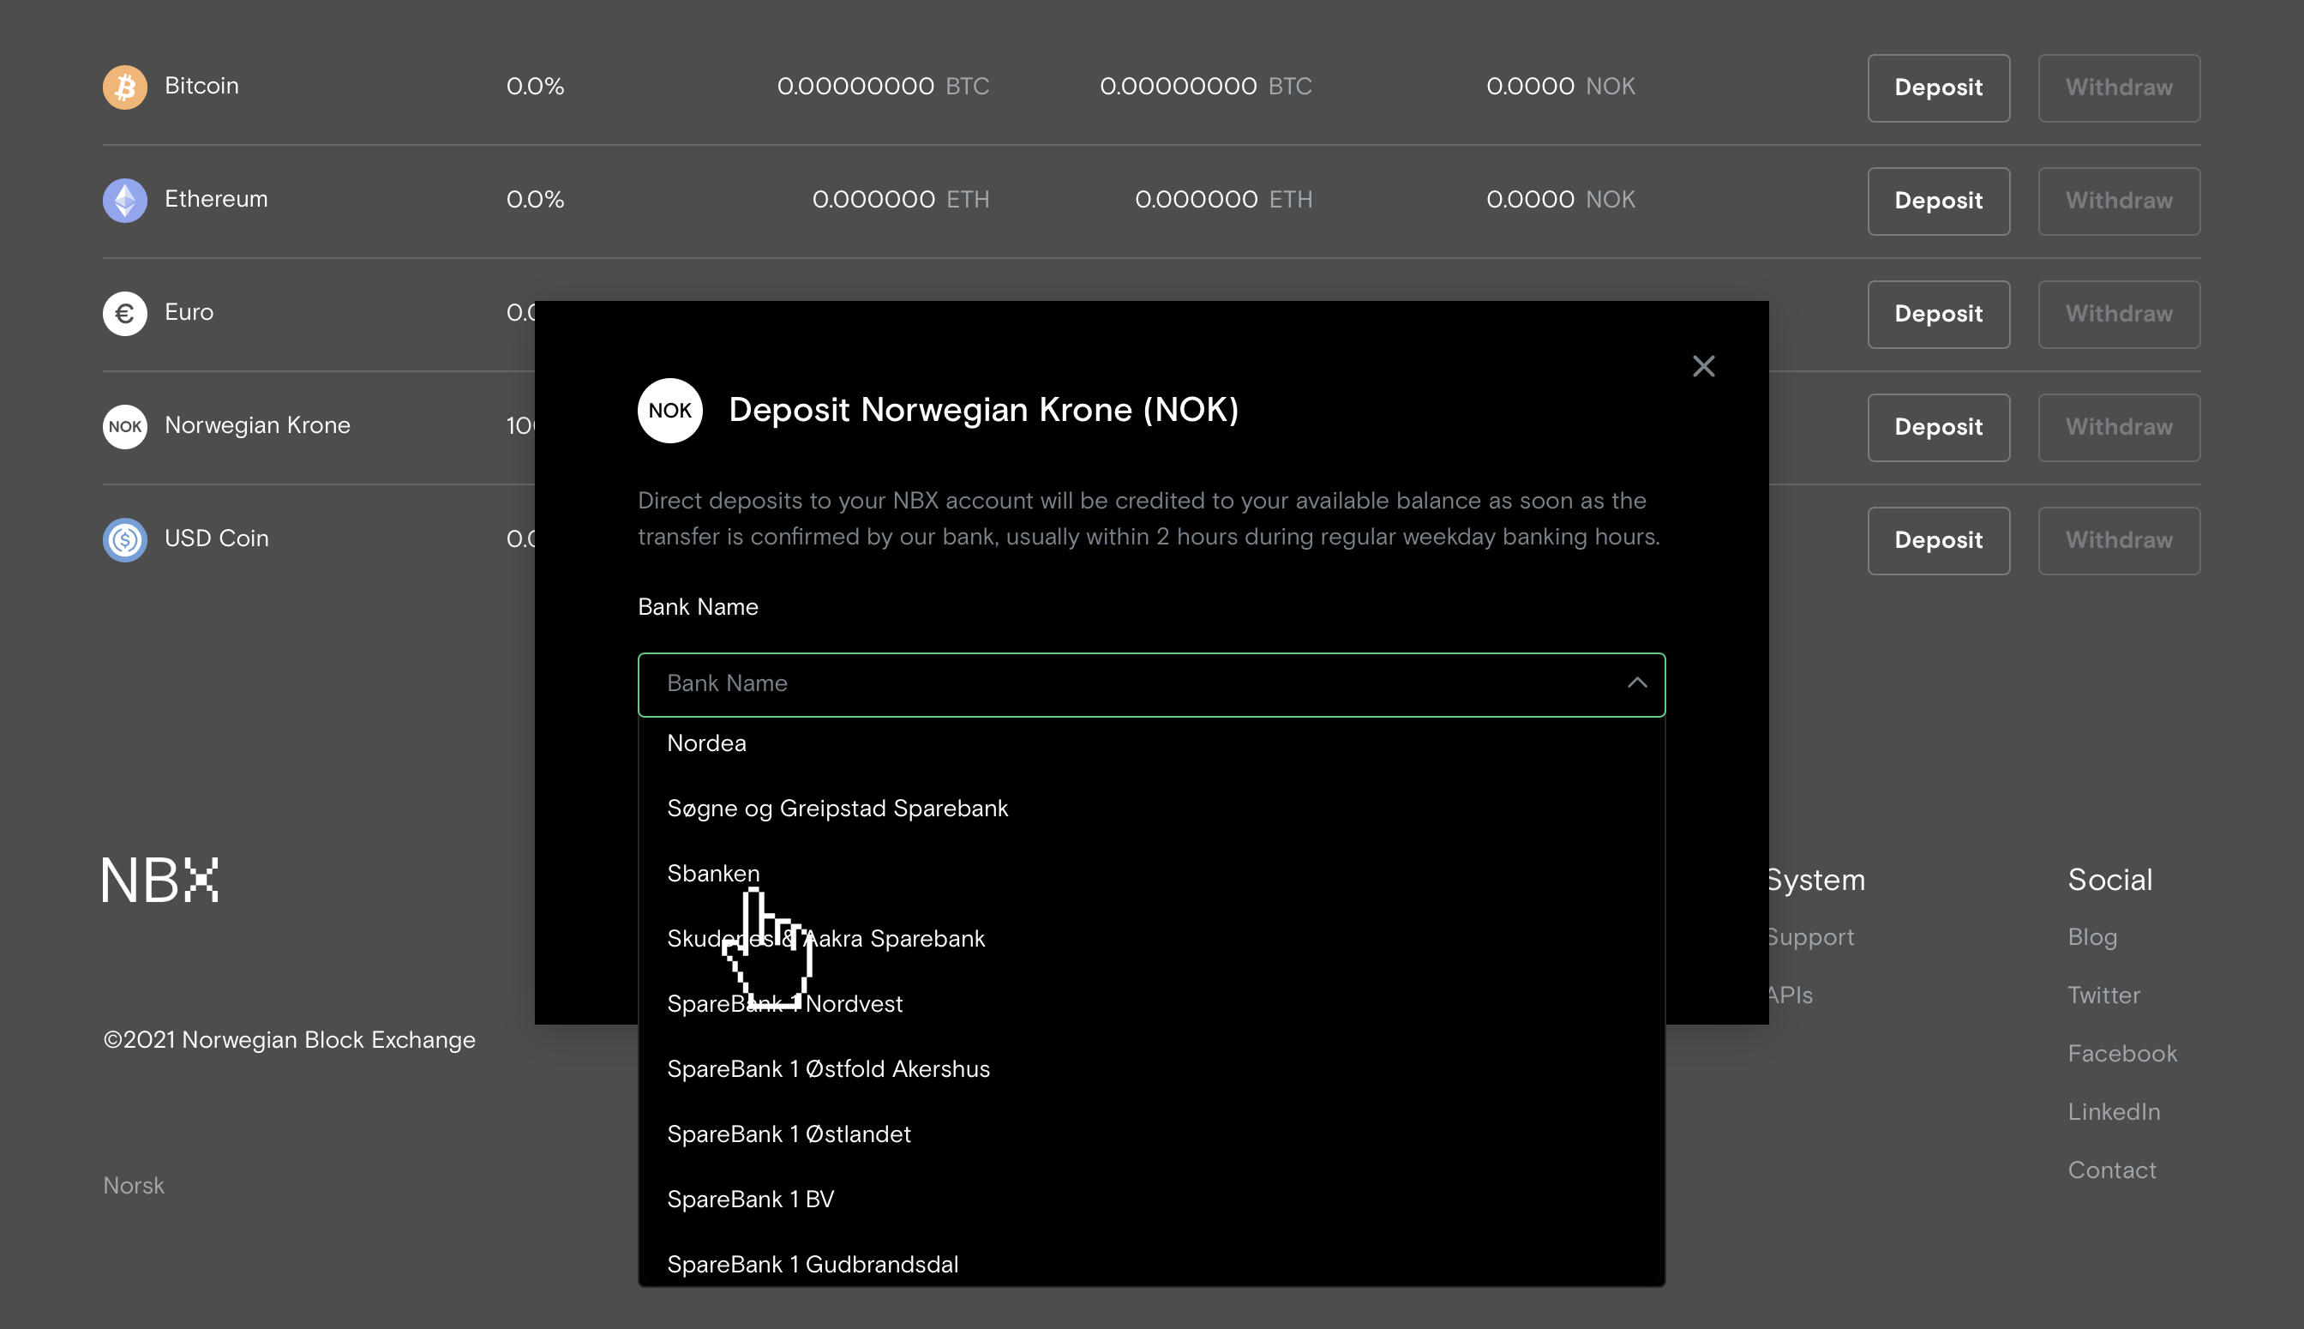Image resolution: width=2304 pixels, height=1329 pixels.
Task: Click the NOK icon beside Norwegian Krone
Action: pos(125,426)
